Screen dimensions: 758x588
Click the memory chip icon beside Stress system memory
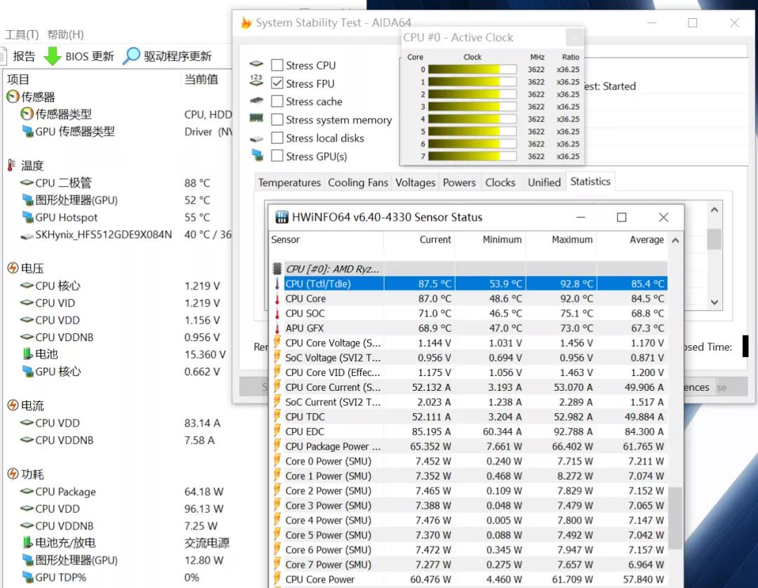[x=257, y=120]
